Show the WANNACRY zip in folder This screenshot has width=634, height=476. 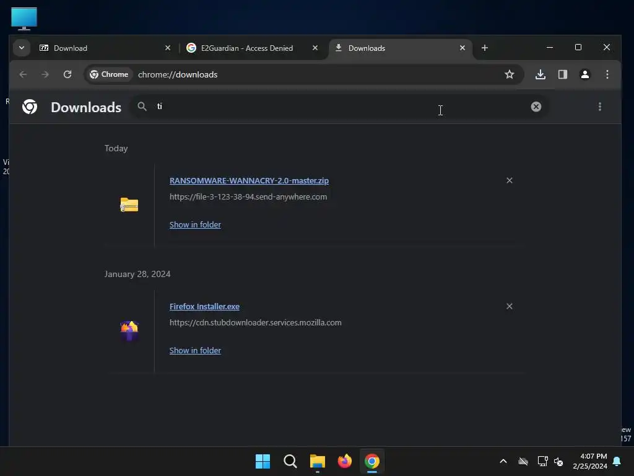coord(195,224)
